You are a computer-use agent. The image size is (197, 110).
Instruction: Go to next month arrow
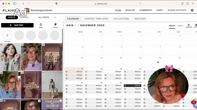point(78,25)
